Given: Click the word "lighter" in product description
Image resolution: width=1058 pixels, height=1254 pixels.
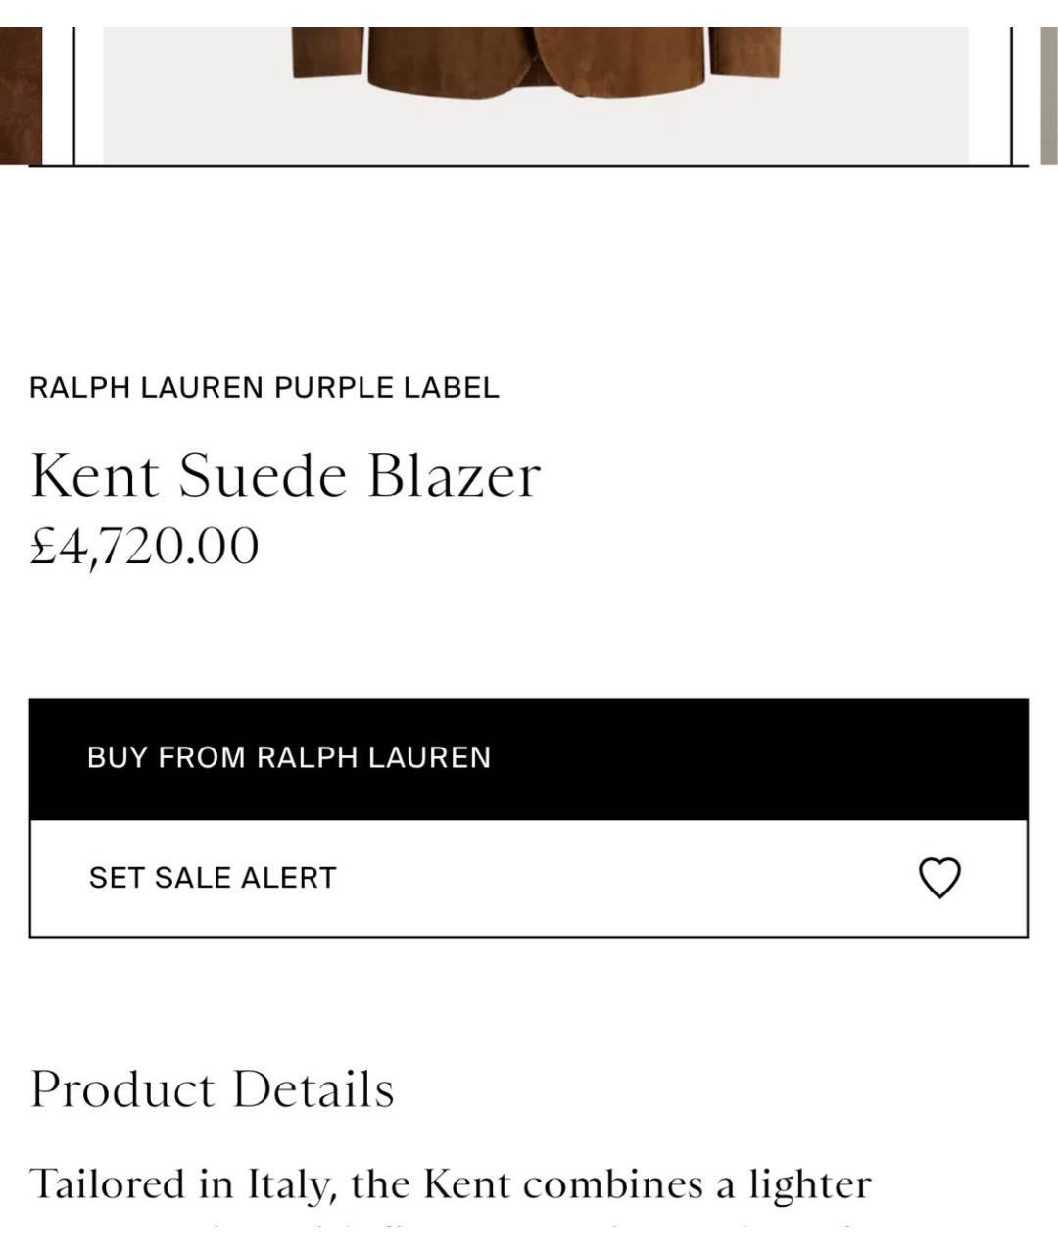Looking at the screenshot, I should click(x=810, y=1184).
